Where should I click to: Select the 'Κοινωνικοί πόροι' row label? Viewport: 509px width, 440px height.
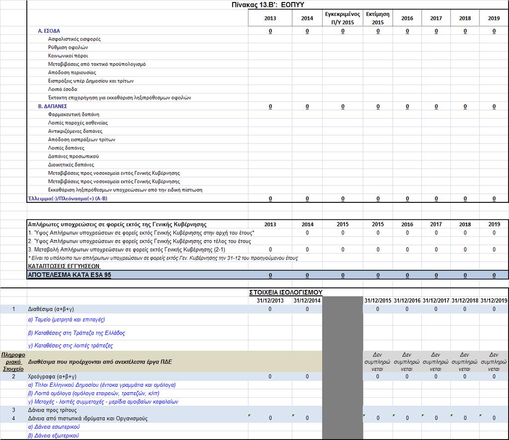coord(68,56)
